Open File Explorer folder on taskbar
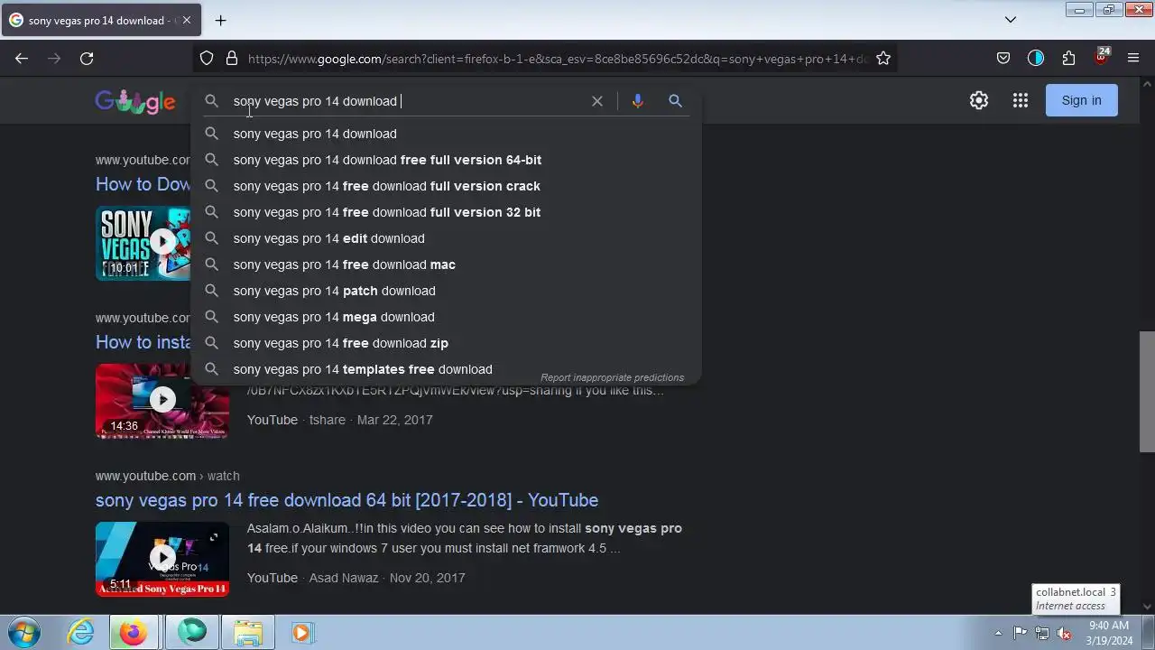The height and width of the screenshot is (650, 1155). point(248,633)
